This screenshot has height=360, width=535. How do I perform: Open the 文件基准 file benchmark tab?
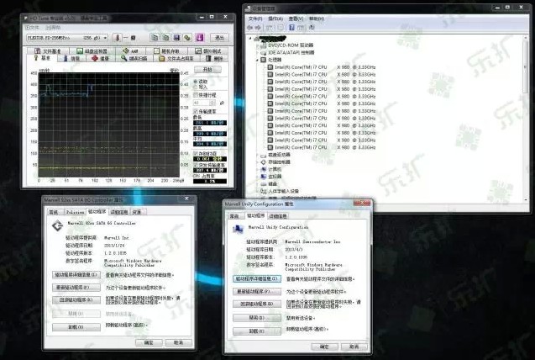click(48, 51)
